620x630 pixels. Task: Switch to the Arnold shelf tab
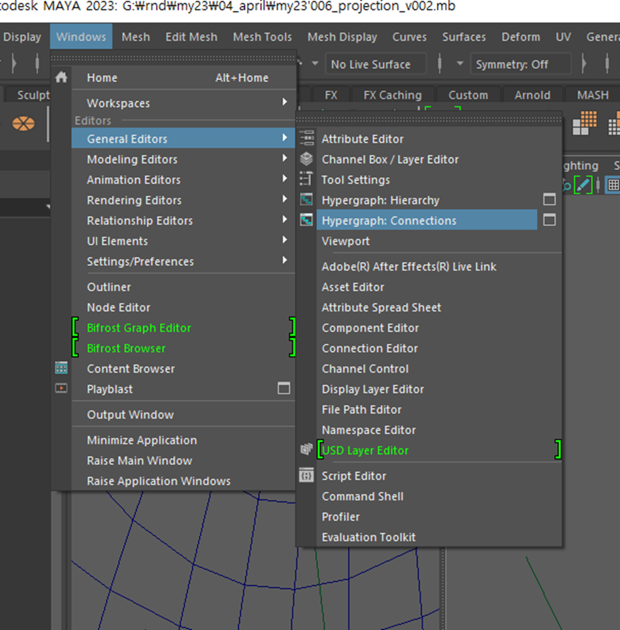532,95
